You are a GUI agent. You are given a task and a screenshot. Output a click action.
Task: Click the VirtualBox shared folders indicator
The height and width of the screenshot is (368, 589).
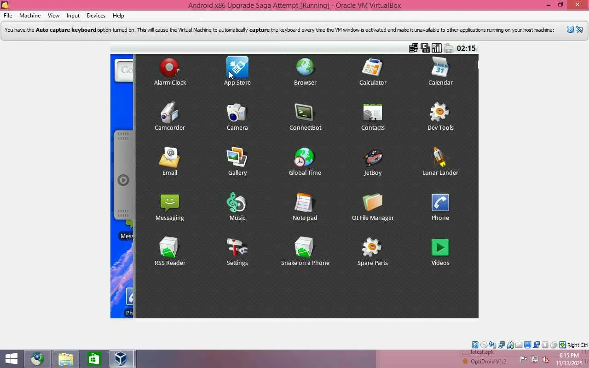click(519, 345)
